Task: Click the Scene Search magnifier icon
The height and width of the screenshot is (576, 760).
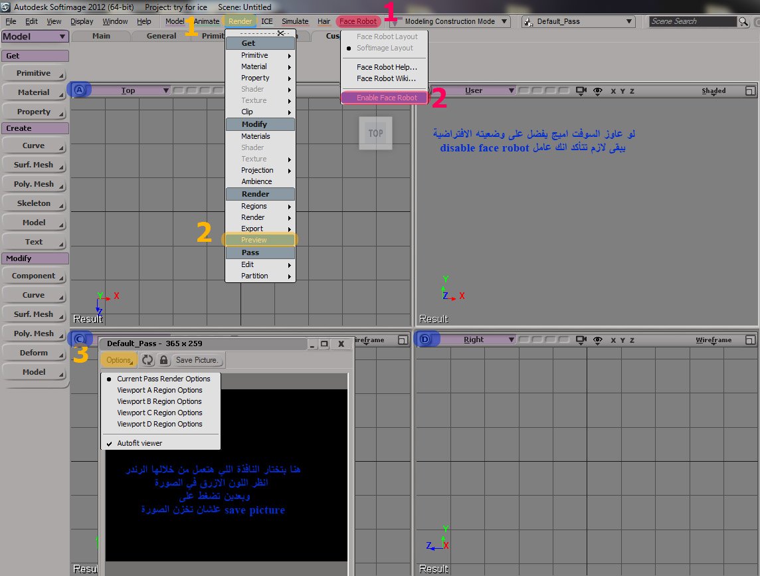Action: [x=743, y=21]
